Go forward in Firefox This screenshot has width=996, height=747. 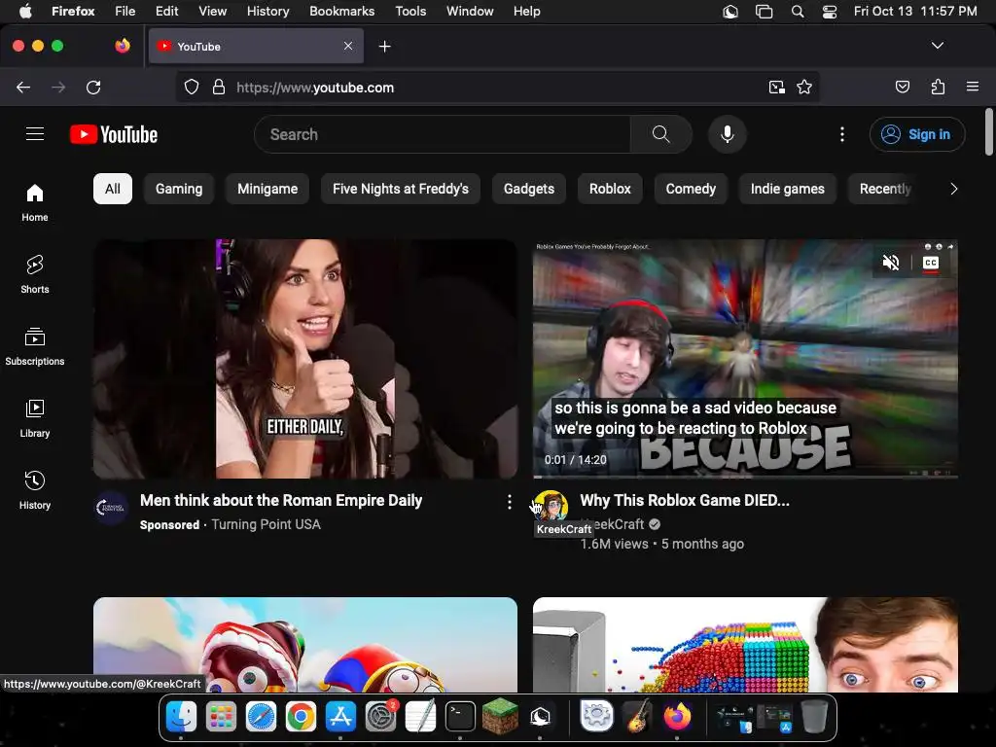pos(58,87)
